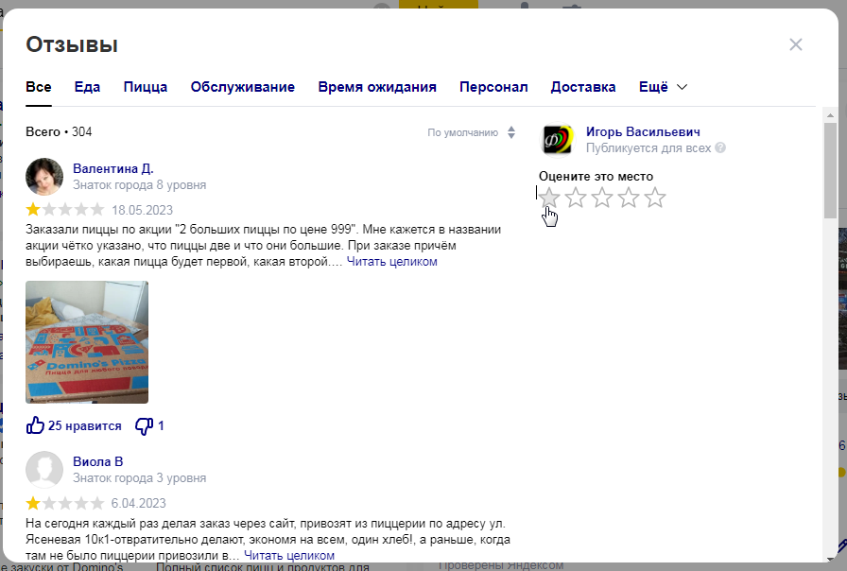The width and height of the screenshot is (847, 571).
Task: Click the scrollbar down arrow
Action: (x=830, y=559)
